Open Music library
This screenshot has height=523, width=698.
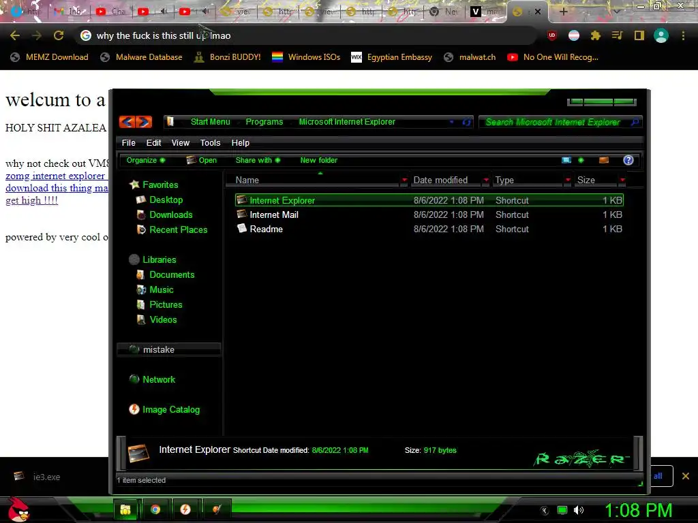tap(155, 290)
